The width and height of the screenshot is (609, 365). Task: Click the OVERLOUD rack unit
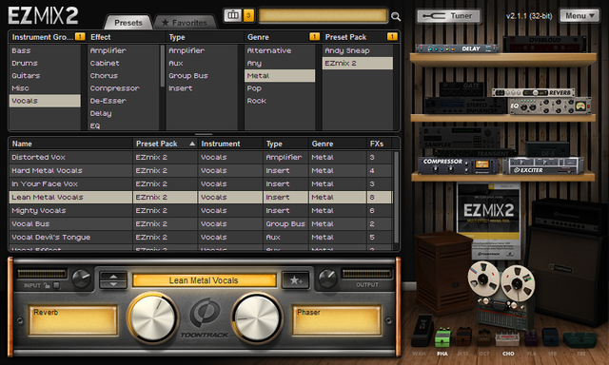[x=544, y=44]
